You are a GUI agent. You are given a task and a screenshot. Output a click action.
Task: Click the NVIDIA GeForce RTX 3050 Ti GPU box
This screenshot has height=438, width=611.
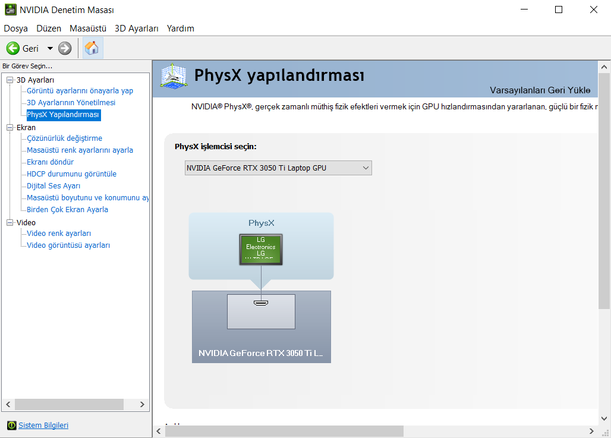pos(261,326)
